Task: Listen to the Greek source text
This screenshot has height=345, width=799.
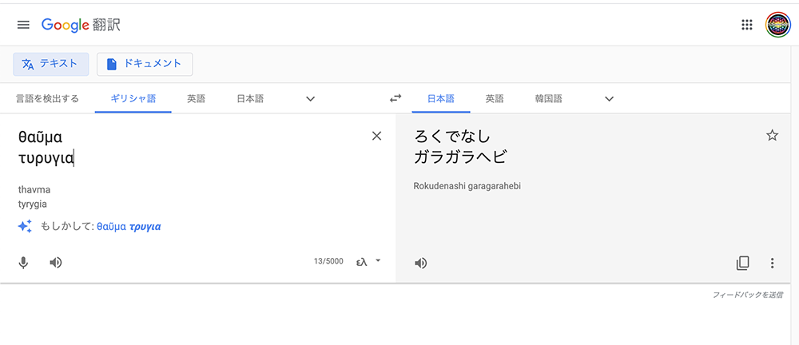Action: 56,263
